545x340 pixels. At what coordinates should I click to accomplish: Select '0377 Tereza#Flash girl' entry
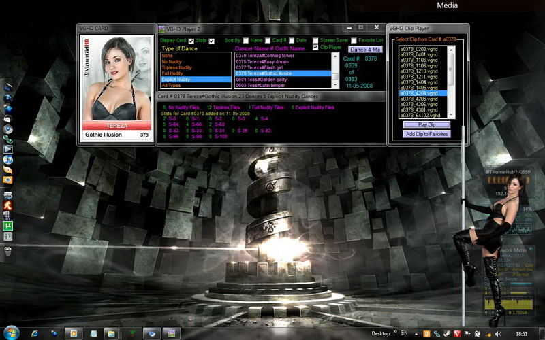(x=283, y=67)
